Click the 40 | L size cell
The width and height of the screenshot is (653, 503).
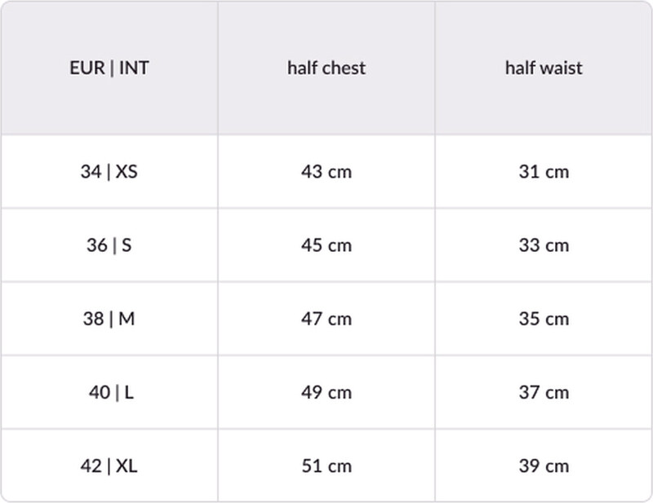(111, 392)
